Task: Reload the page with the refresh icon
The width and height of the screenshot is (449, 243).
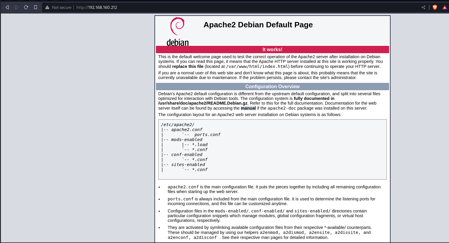Action: point(26,7)
